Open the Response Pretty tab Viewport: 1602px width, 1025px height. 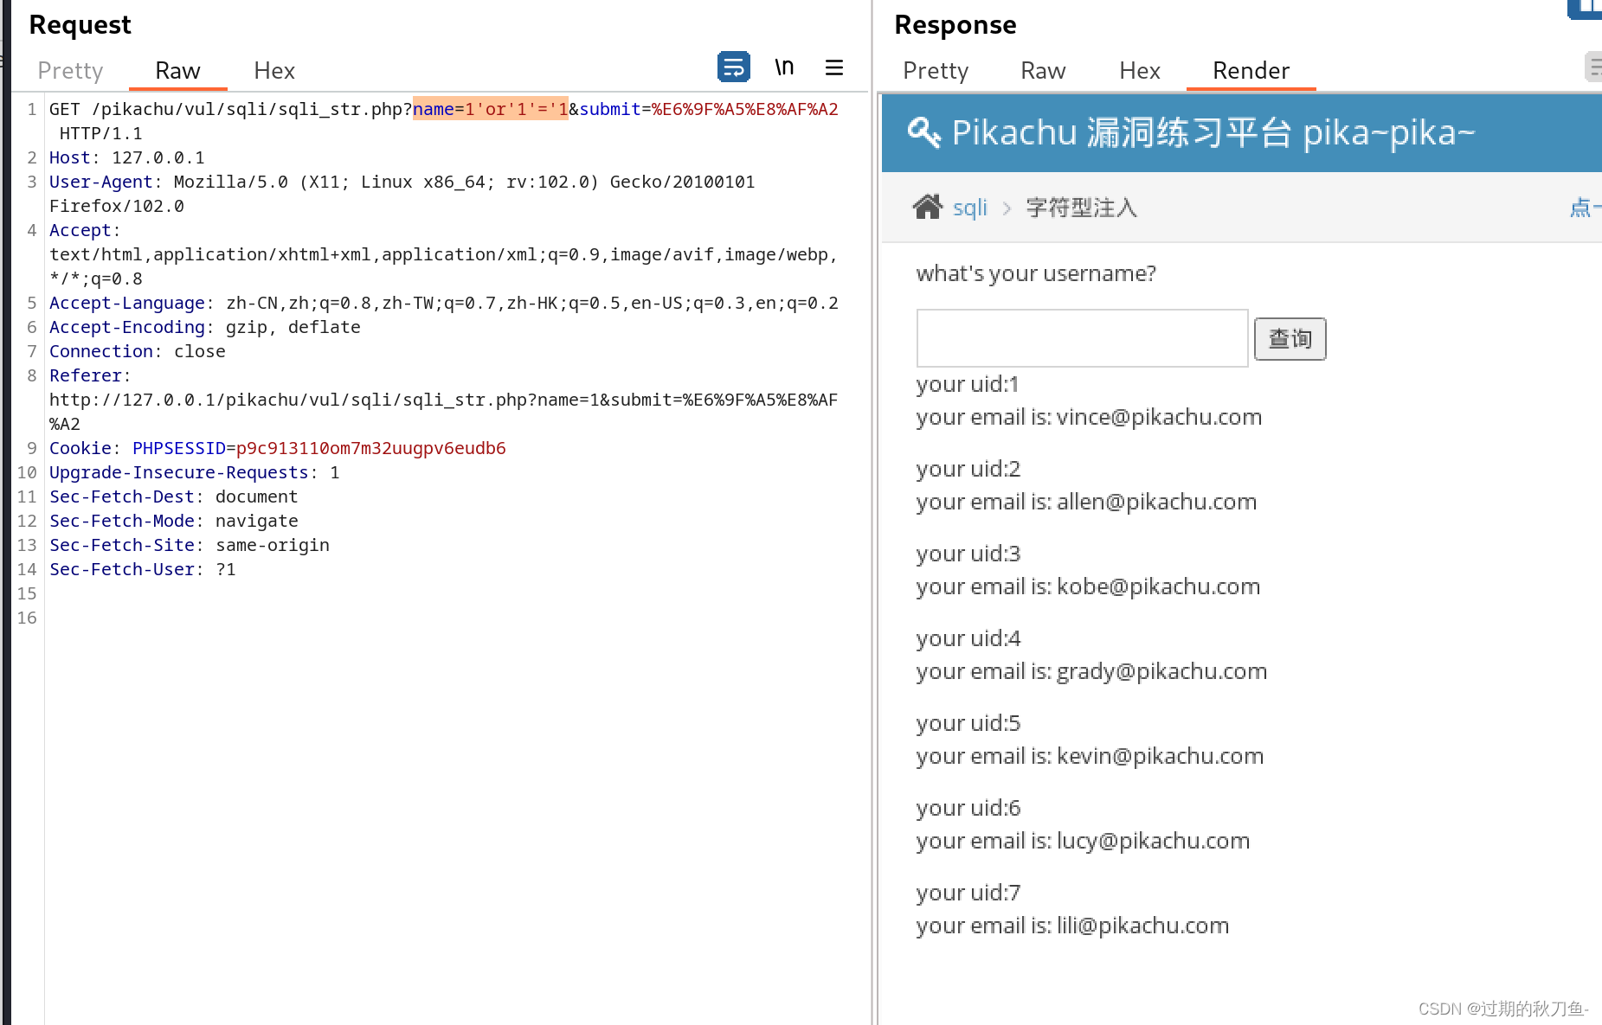pos(935,70)
